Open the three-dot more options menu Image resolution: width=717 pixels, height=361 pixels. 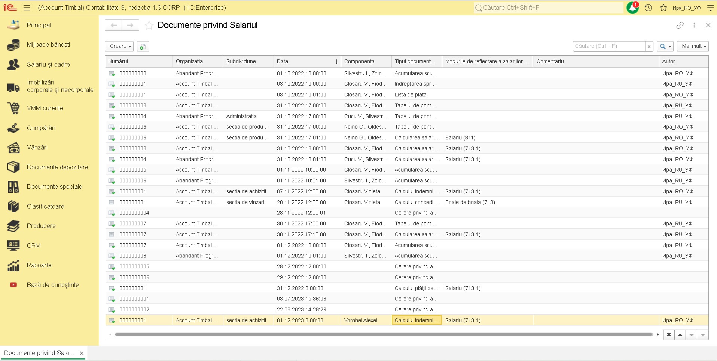(x=694, y=25)
